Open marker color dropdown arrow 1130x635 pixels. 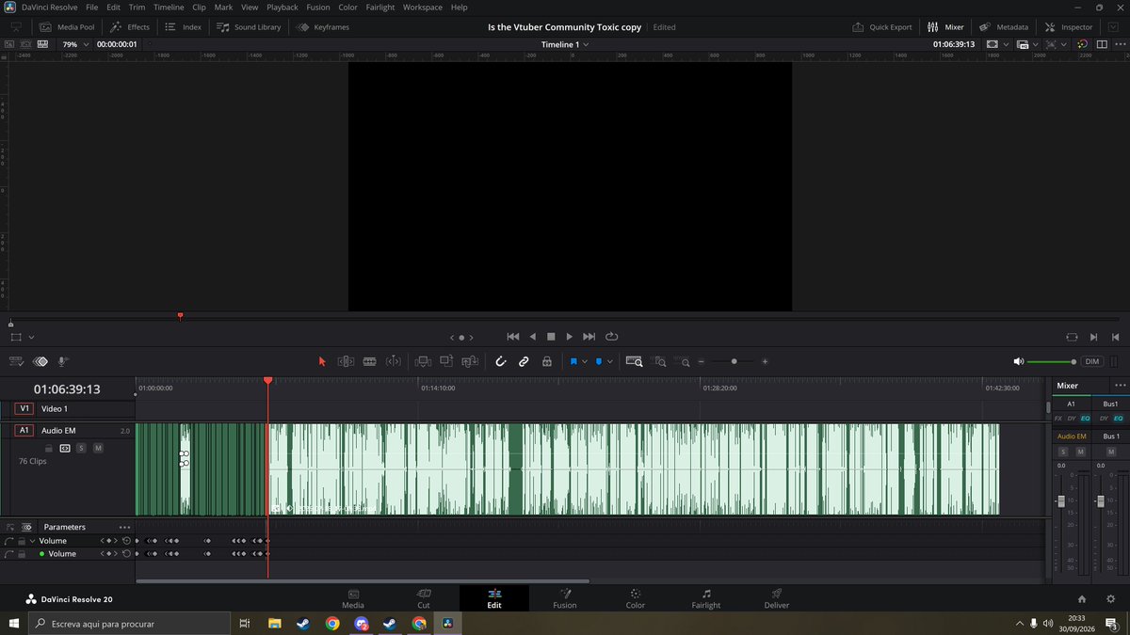point(610,361)
